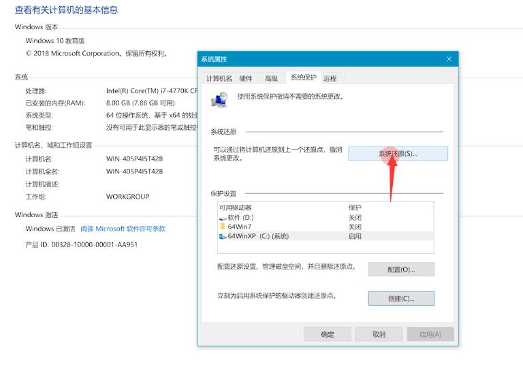
Task: Click the 配置(O)... button
Action: 401,270
